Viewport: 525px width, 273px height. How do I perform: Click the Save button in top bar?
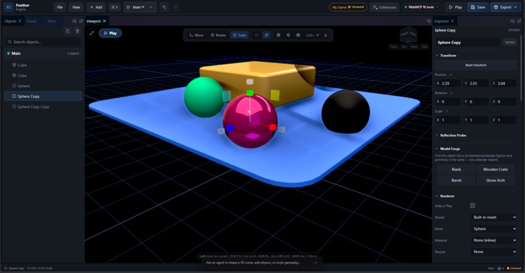click(x=478, y=7)
